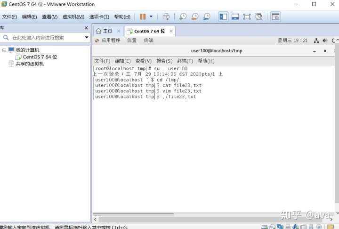The image size is (339, 229).
Task: Open the 位置 menu in CentOS panel
Action: [132, 40]
